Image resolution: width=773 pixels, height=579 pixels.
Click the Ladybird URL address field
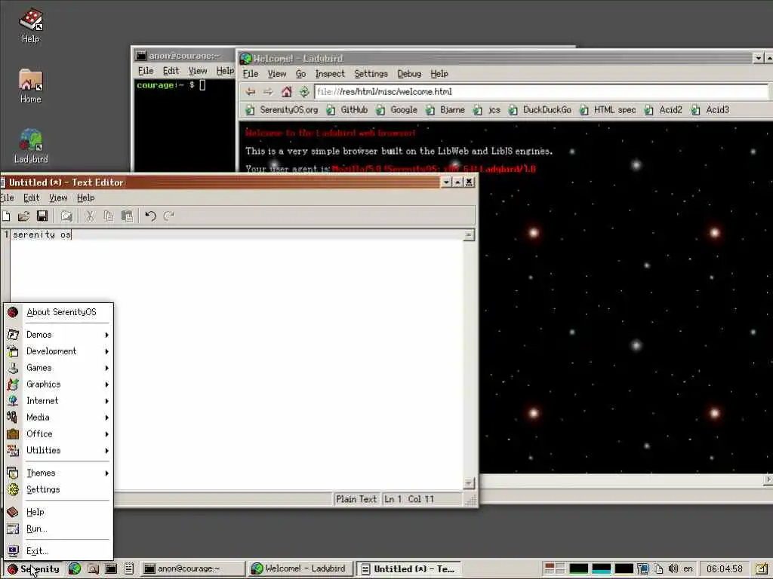540,91
